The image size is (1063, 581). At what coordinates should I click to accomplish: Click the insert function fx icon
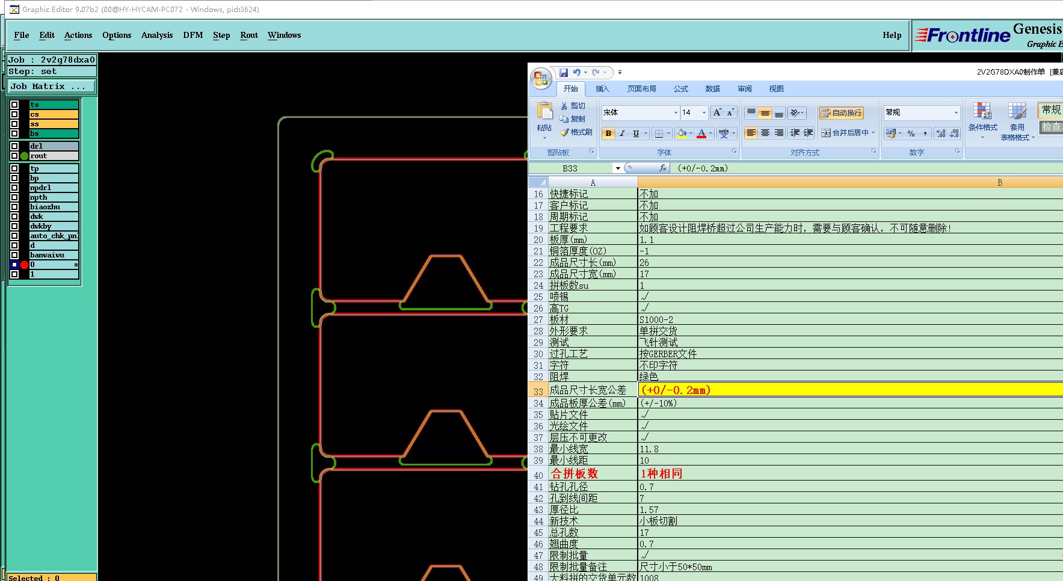coord(663,168)
